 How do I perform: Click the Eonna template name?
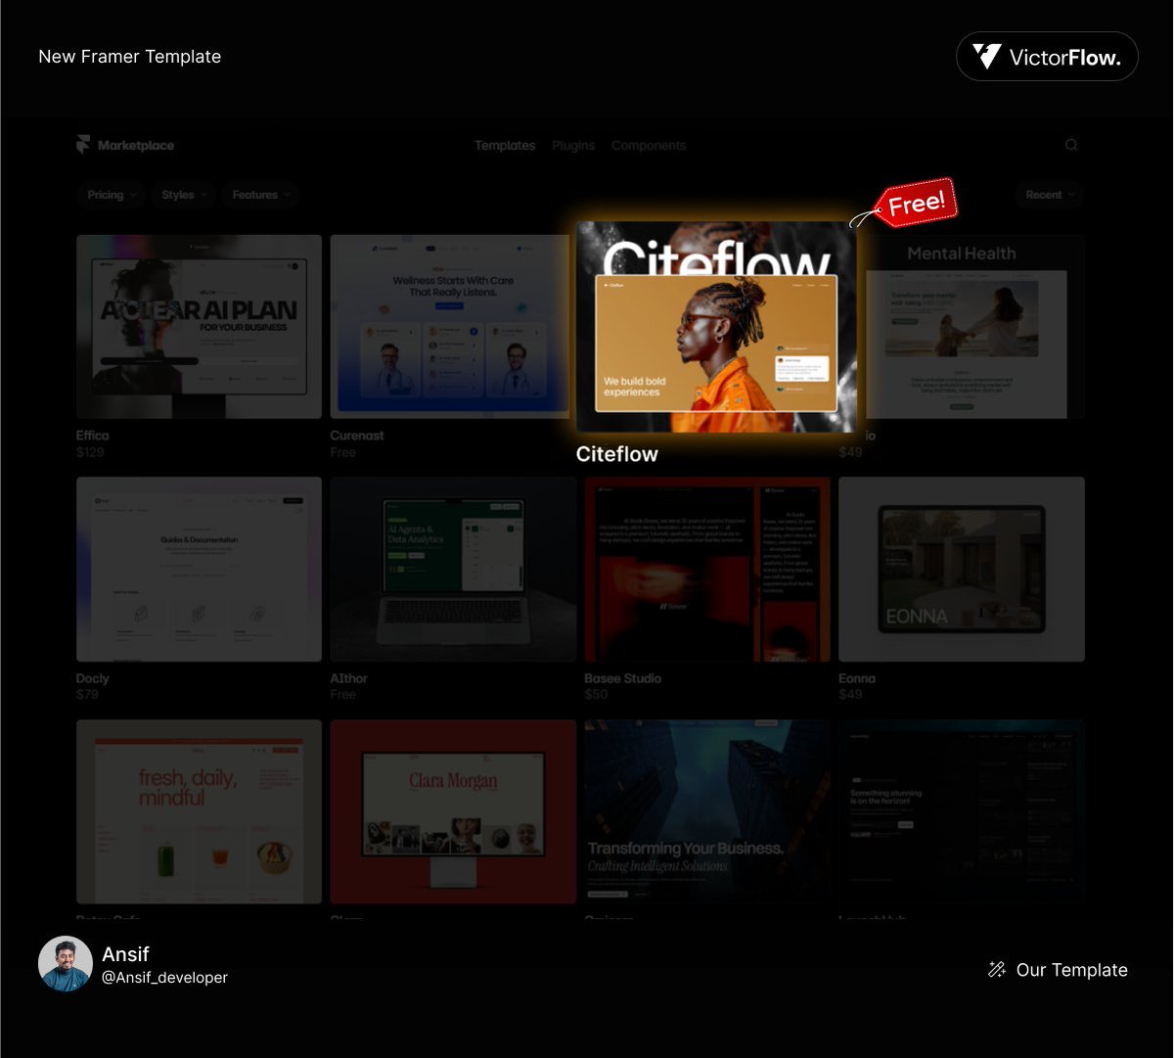pos(857,678)
